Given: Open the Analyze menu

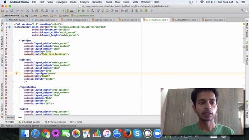Looking at the screenshot, I should tap(84, 2).
